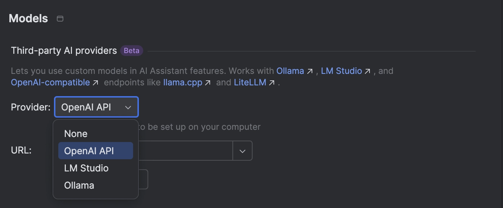
Task: Click the external link arrow beside LM Studio
Action: click(x=367, y=71)
